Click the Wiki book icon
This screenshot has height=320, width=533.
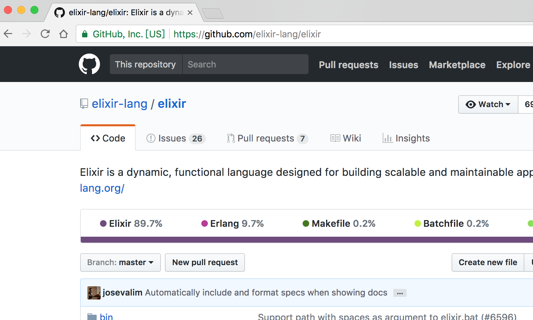click(x=335, y=138)
